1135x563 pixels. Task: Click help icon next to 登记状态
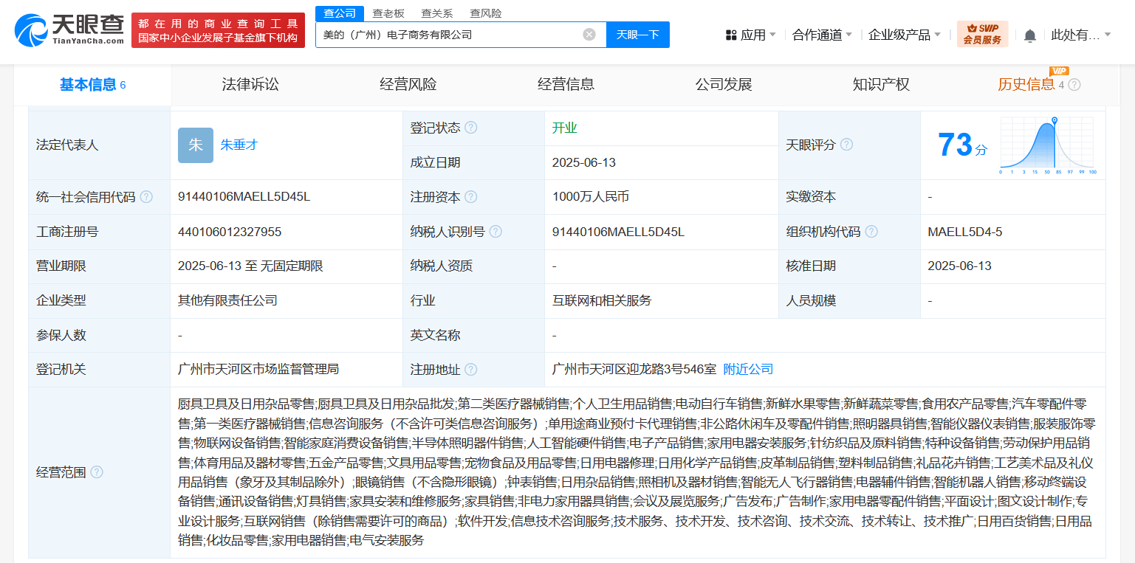point(470,128)
